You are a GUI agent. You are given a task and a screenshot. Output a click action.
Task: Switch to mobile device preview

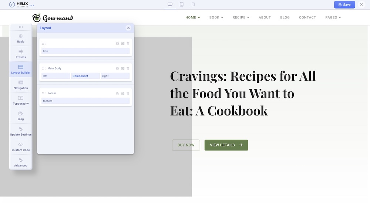point(193,4)
